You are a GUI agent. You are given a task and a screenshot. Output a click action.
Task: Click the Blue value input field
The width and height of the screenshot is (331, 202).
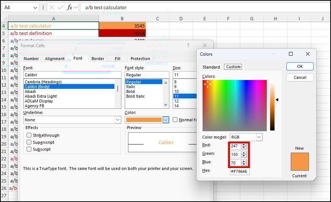[235, 163]
